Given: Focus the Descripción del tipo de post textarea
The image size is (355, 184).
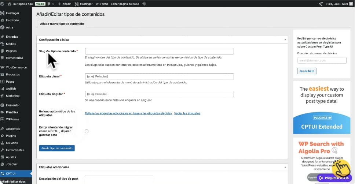Looking at the screenshot, I should point(119,180).
